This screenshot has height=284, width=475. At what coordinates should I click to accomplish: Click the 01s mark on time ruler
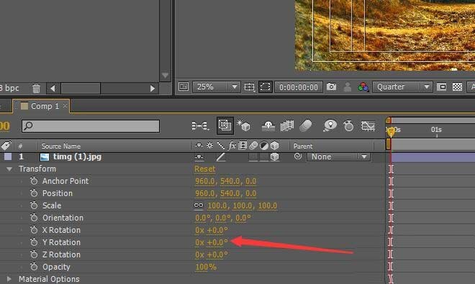[x=436, y=130]
